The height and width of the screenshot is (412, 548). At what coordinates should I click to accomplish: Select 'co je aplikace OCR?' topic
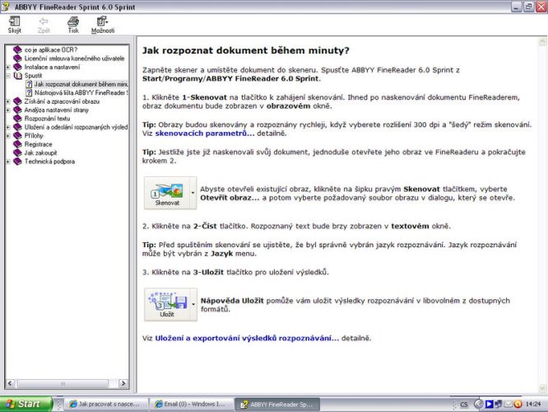[x=51, y=49]
